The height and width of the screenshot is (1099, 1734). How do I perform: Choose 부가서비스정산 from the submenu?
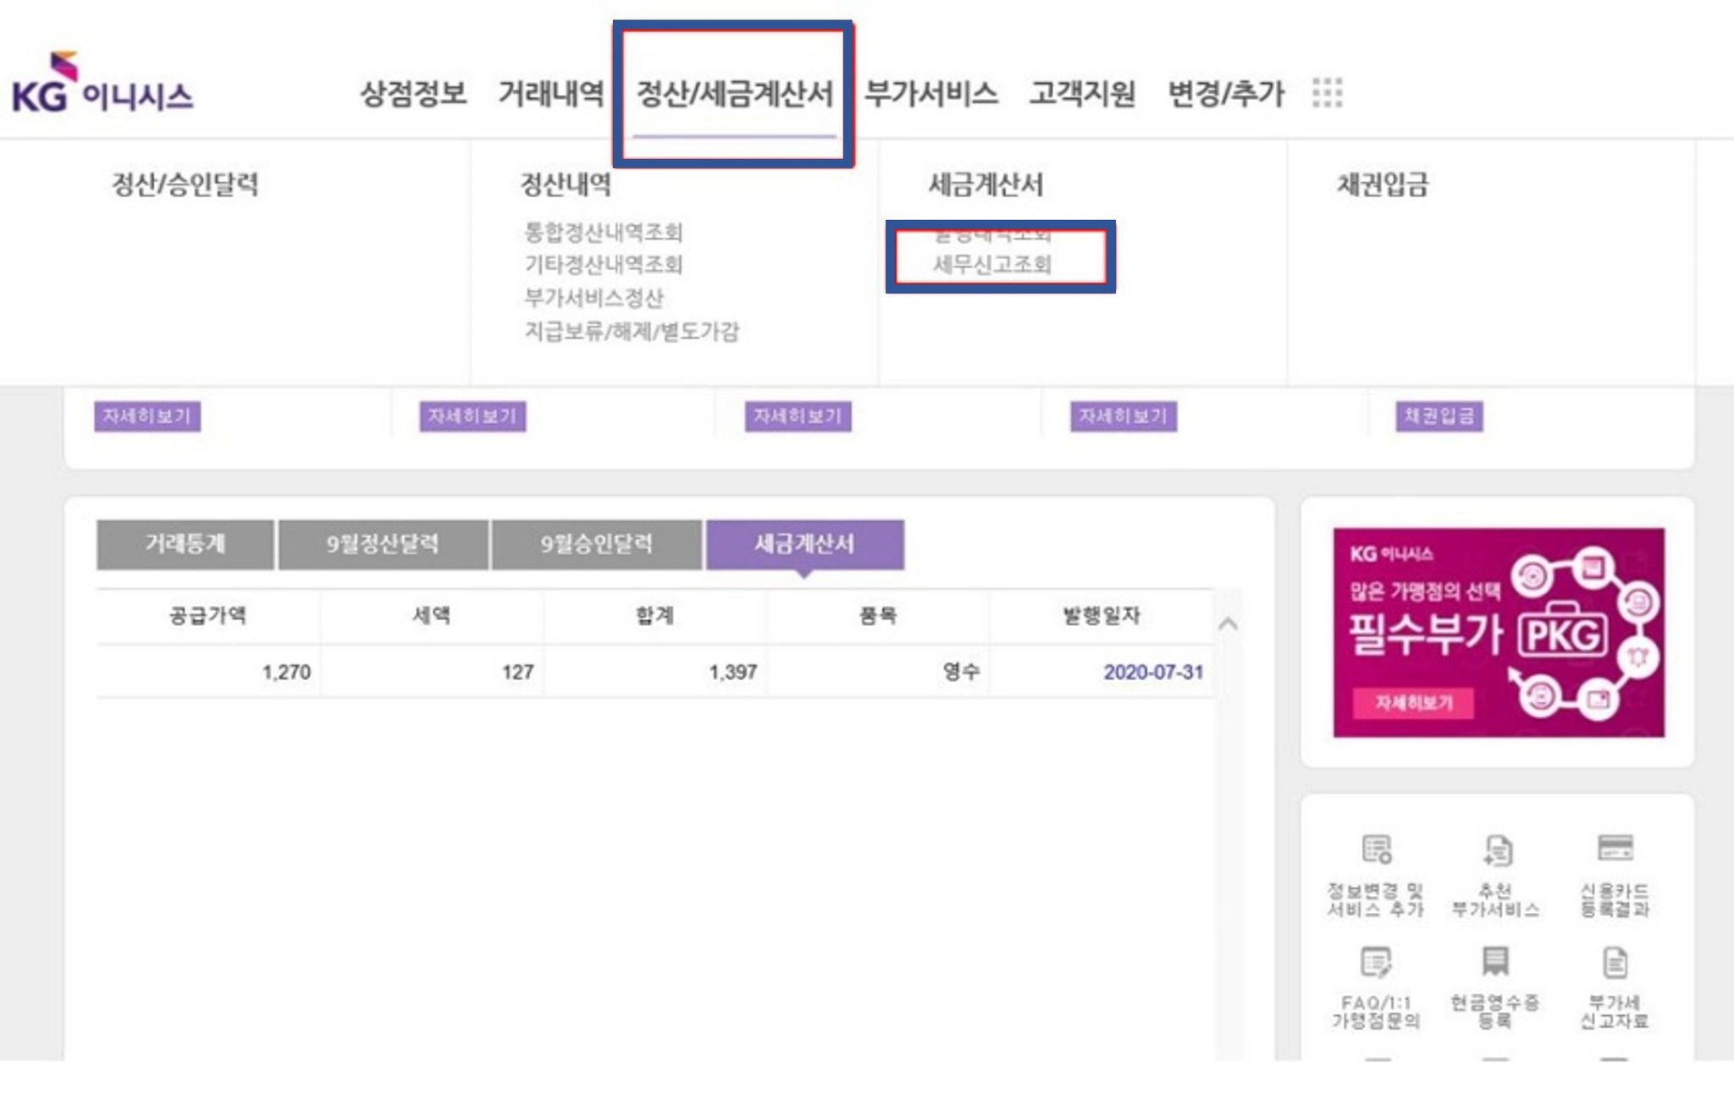594,298
